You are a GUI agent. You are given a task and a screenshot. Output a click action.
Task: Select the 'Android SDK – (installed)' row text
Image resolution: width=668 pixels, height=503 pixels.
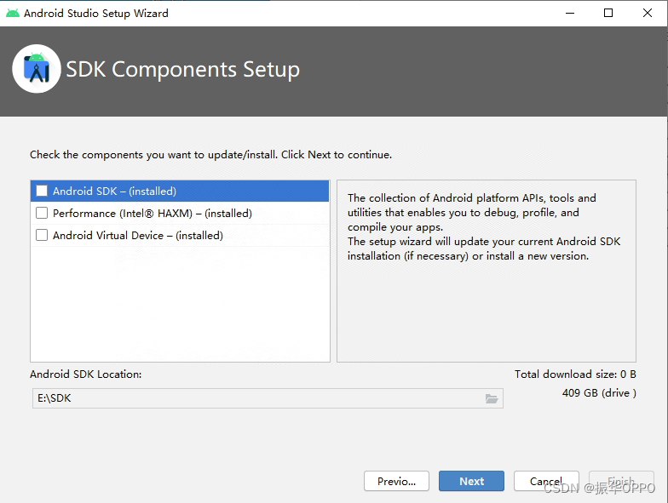114,191
